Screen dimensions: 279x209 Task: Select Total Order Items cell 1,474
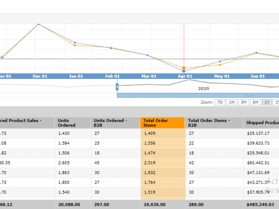[x=163, y=153]
